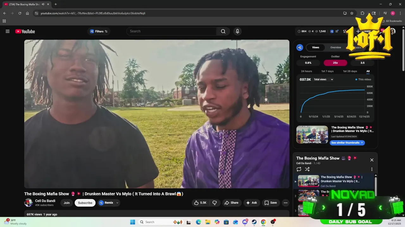The image size is (405, 227).
Task: Click the clock icon stat 864
Action: [302, 31]
